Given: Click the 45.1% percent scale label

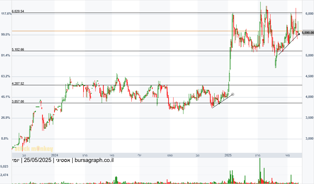Looking at the screenshot, I should 6,97.
